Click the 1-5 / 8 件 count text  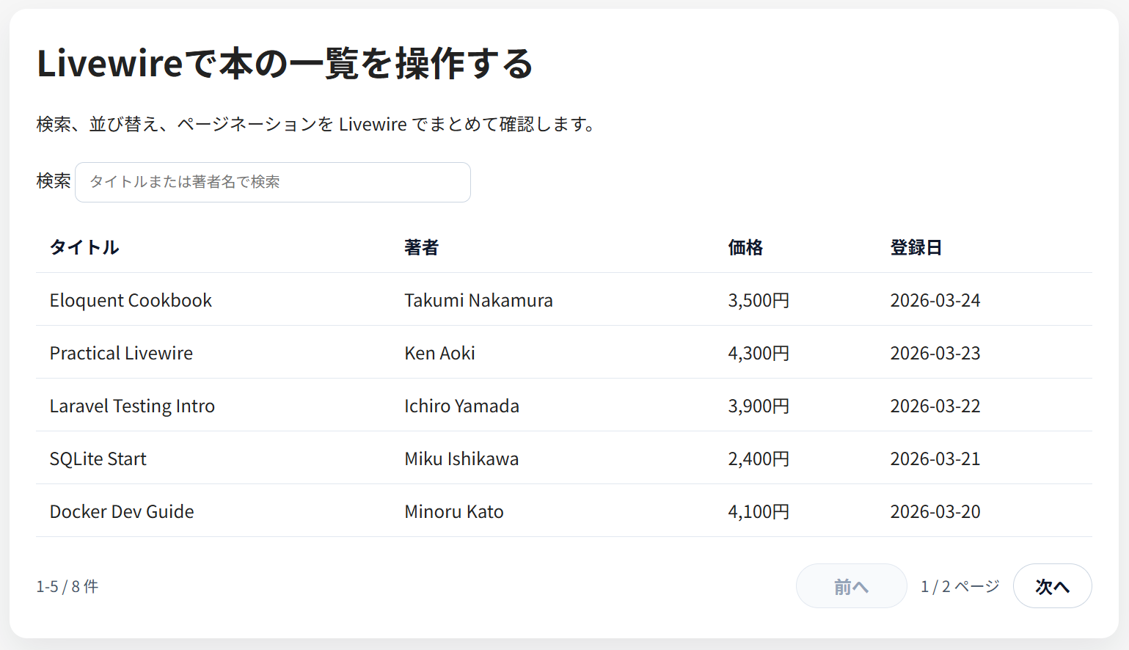[x=67, y=586]
